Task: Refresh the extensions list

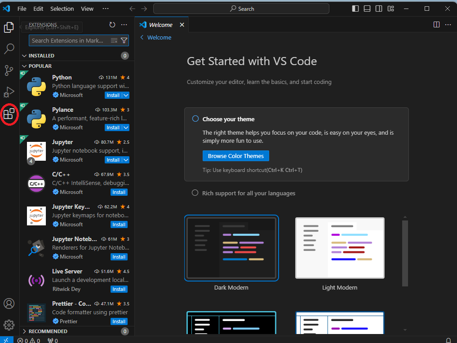Action: click(112, 25)
